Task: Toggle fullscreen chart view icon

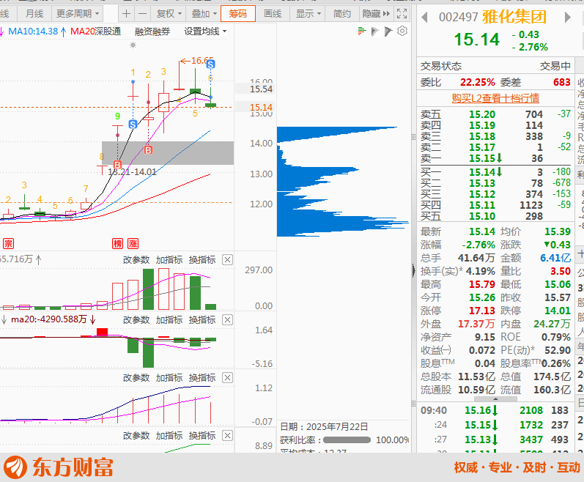Action: pos(402,14)
